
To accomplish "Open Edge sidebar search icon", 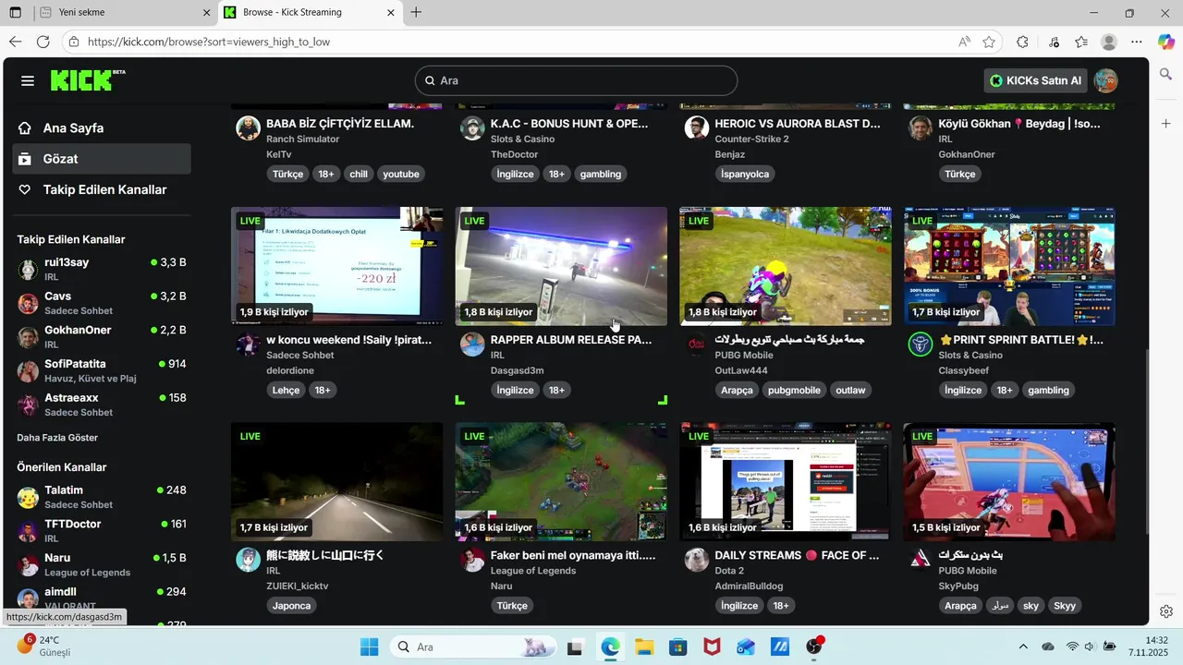I will point(1166,74).
